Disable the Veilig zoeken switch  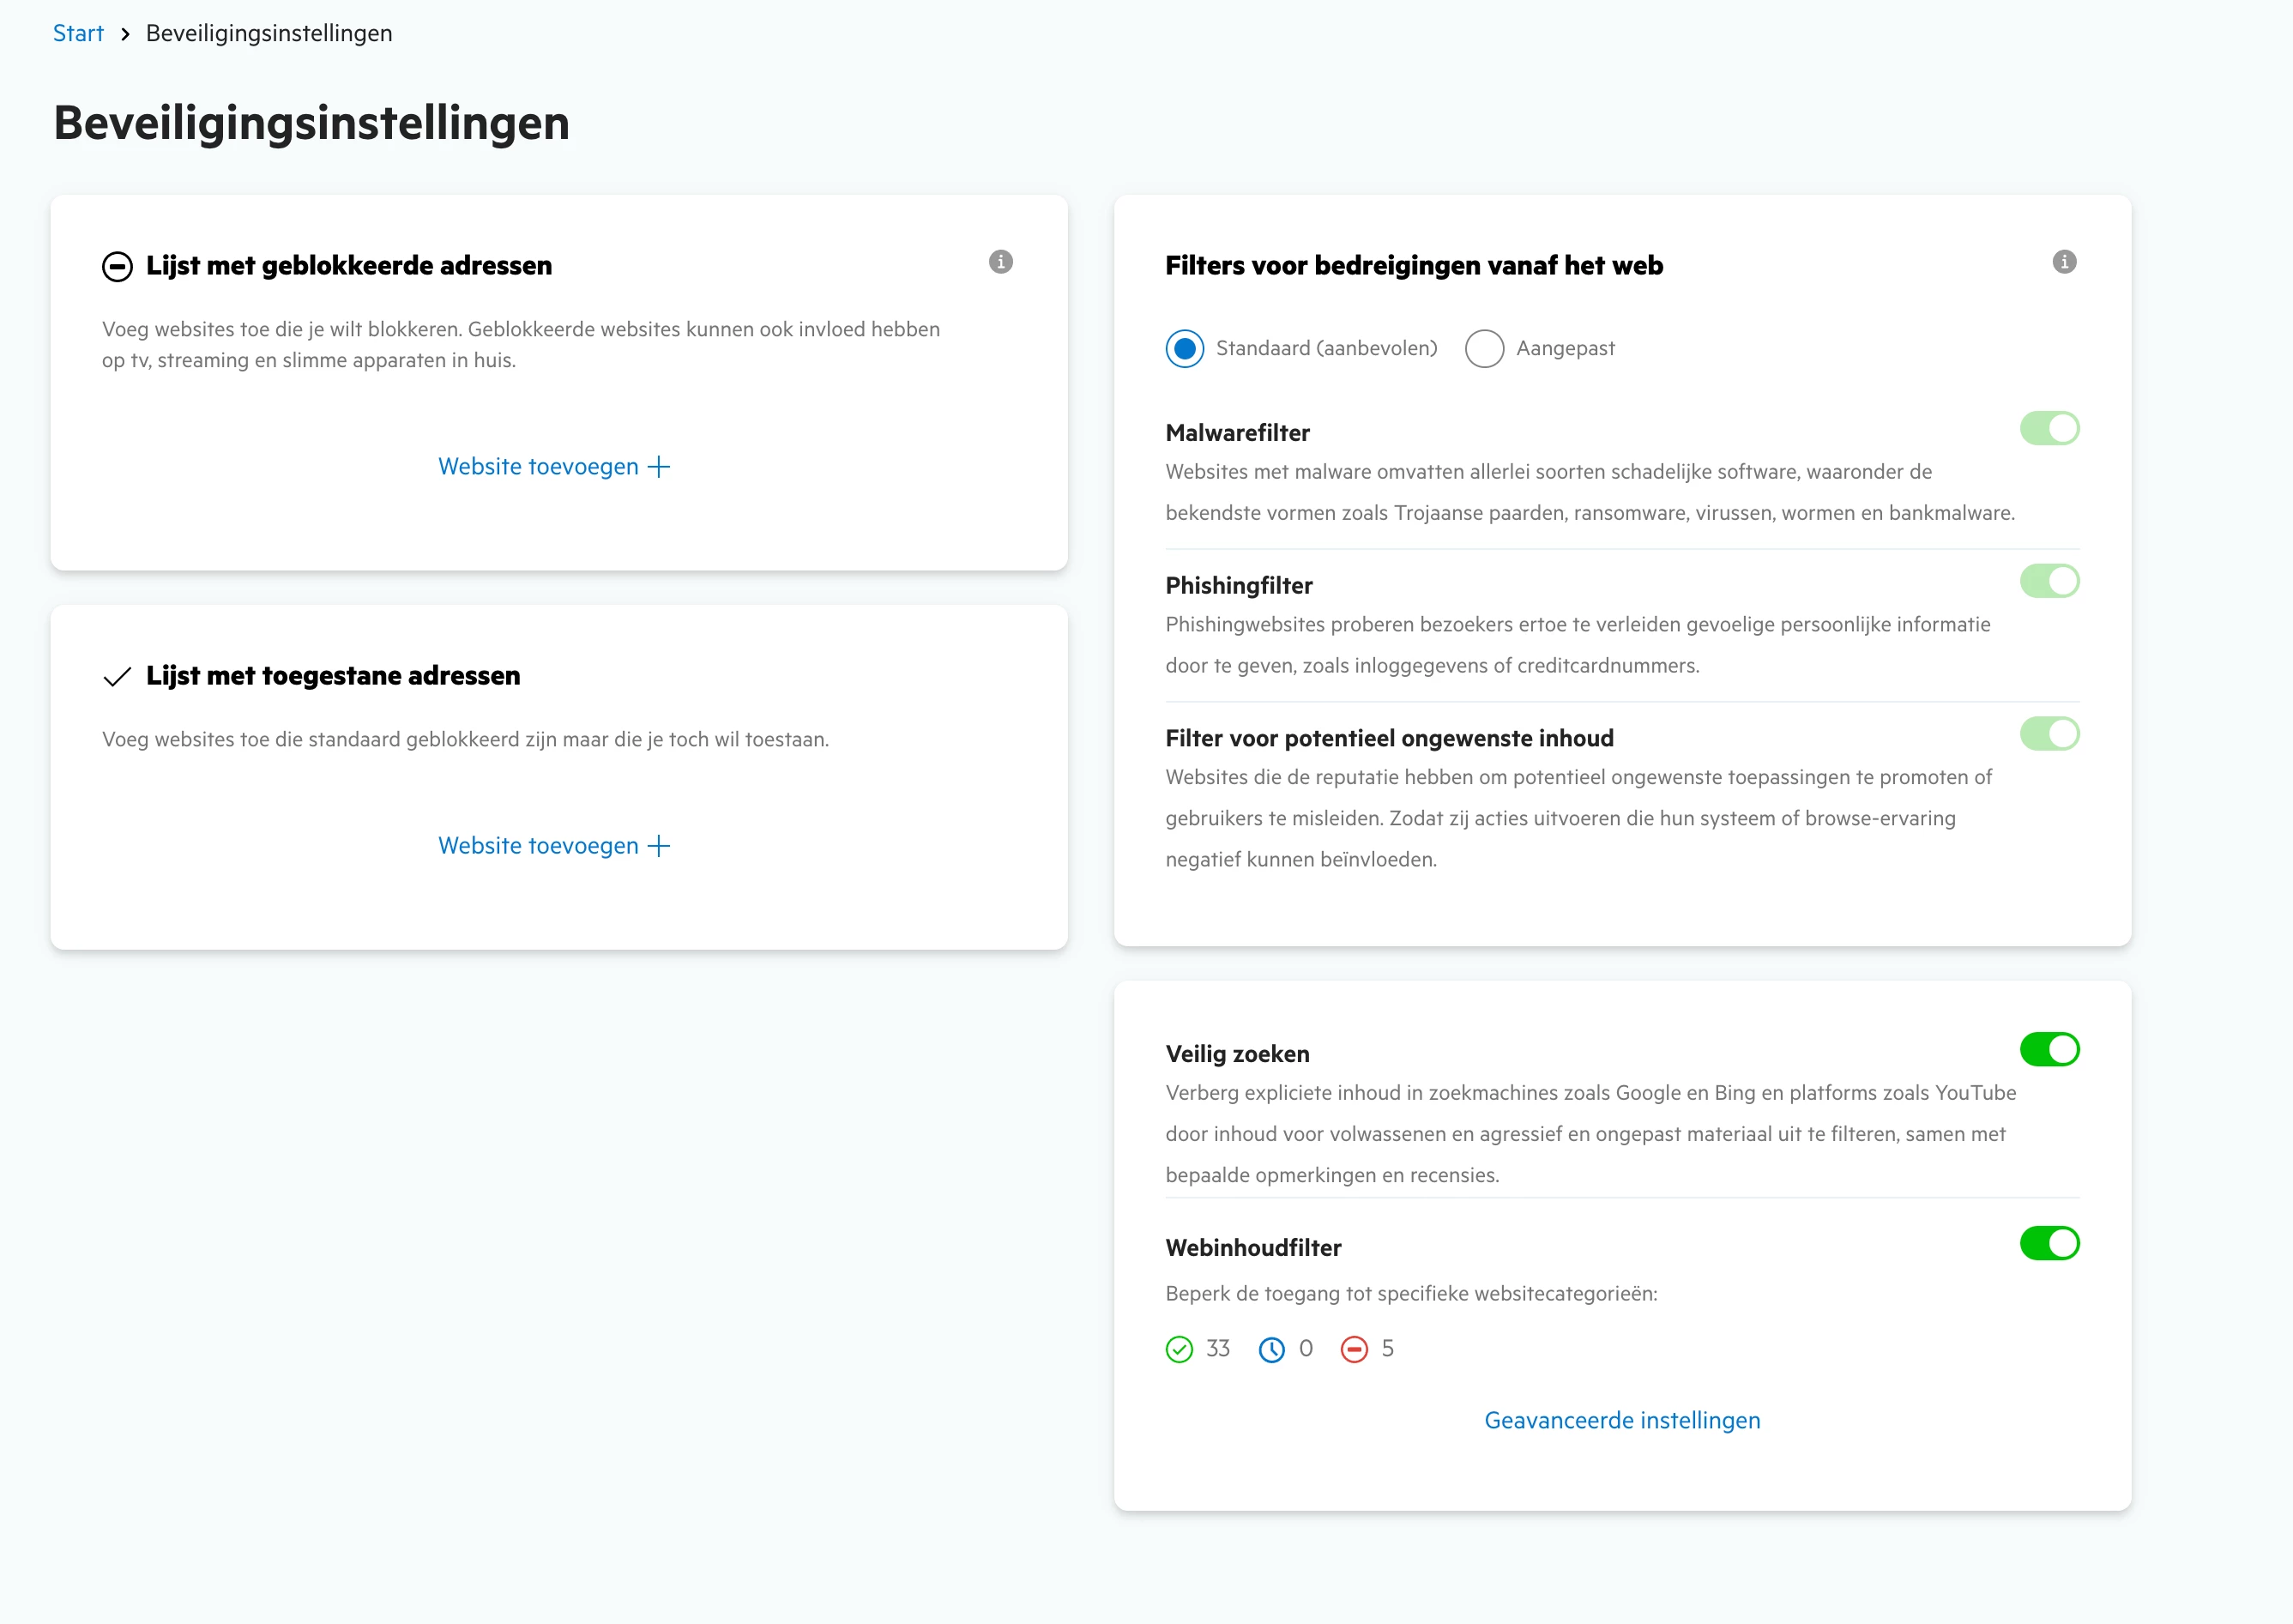[x=2049, y=1049]
